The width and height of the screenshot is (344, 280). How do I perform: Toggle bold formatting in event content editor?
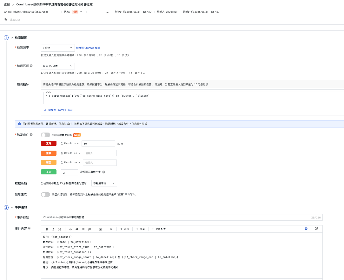(x=47, y=229)
